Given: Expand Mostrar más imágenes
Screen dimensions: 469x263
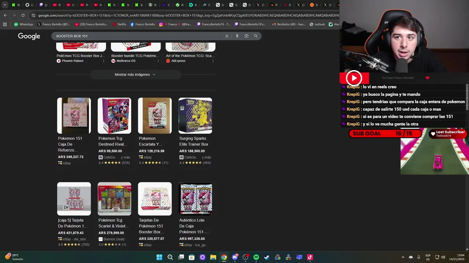Looking at the screenshot, I should point(135,75).
